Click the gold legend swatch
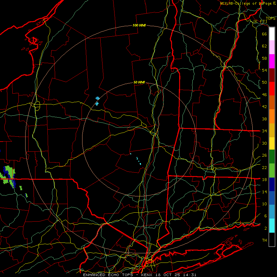This screenshot has width=277, height=277. pos(272,130)
